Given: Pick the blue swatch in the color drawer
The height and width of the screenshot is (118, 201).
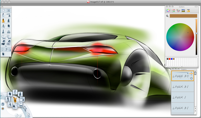Looking at the screenshot, I should pos(171,59).
